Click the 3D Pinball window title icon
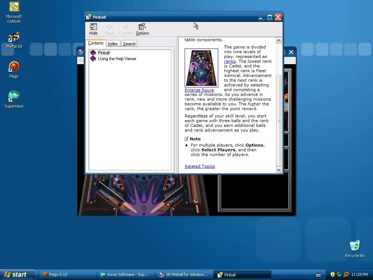 tap(81, 52)
